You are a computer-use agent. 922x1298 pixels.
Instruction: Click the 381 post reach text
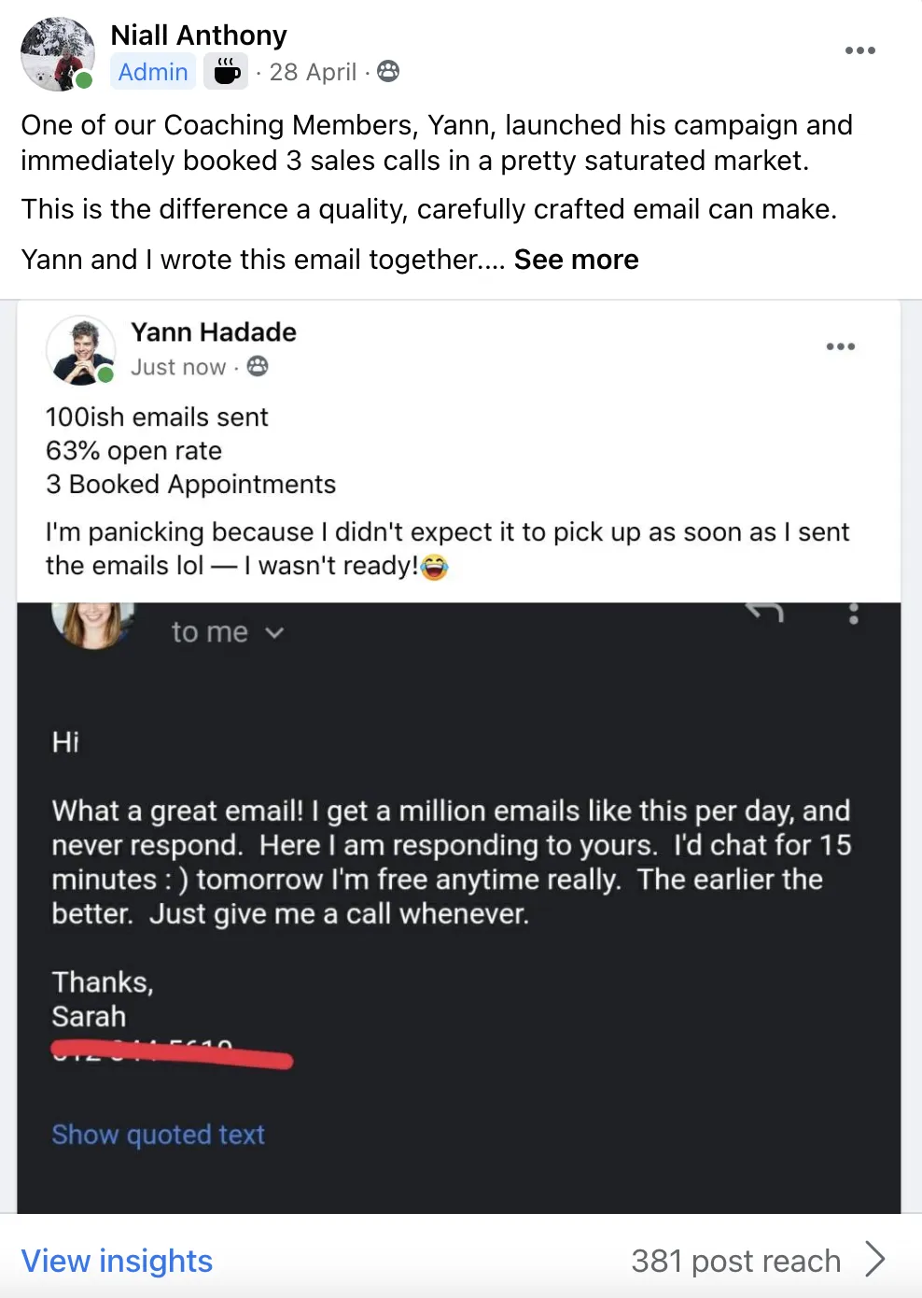(735, 1261)
